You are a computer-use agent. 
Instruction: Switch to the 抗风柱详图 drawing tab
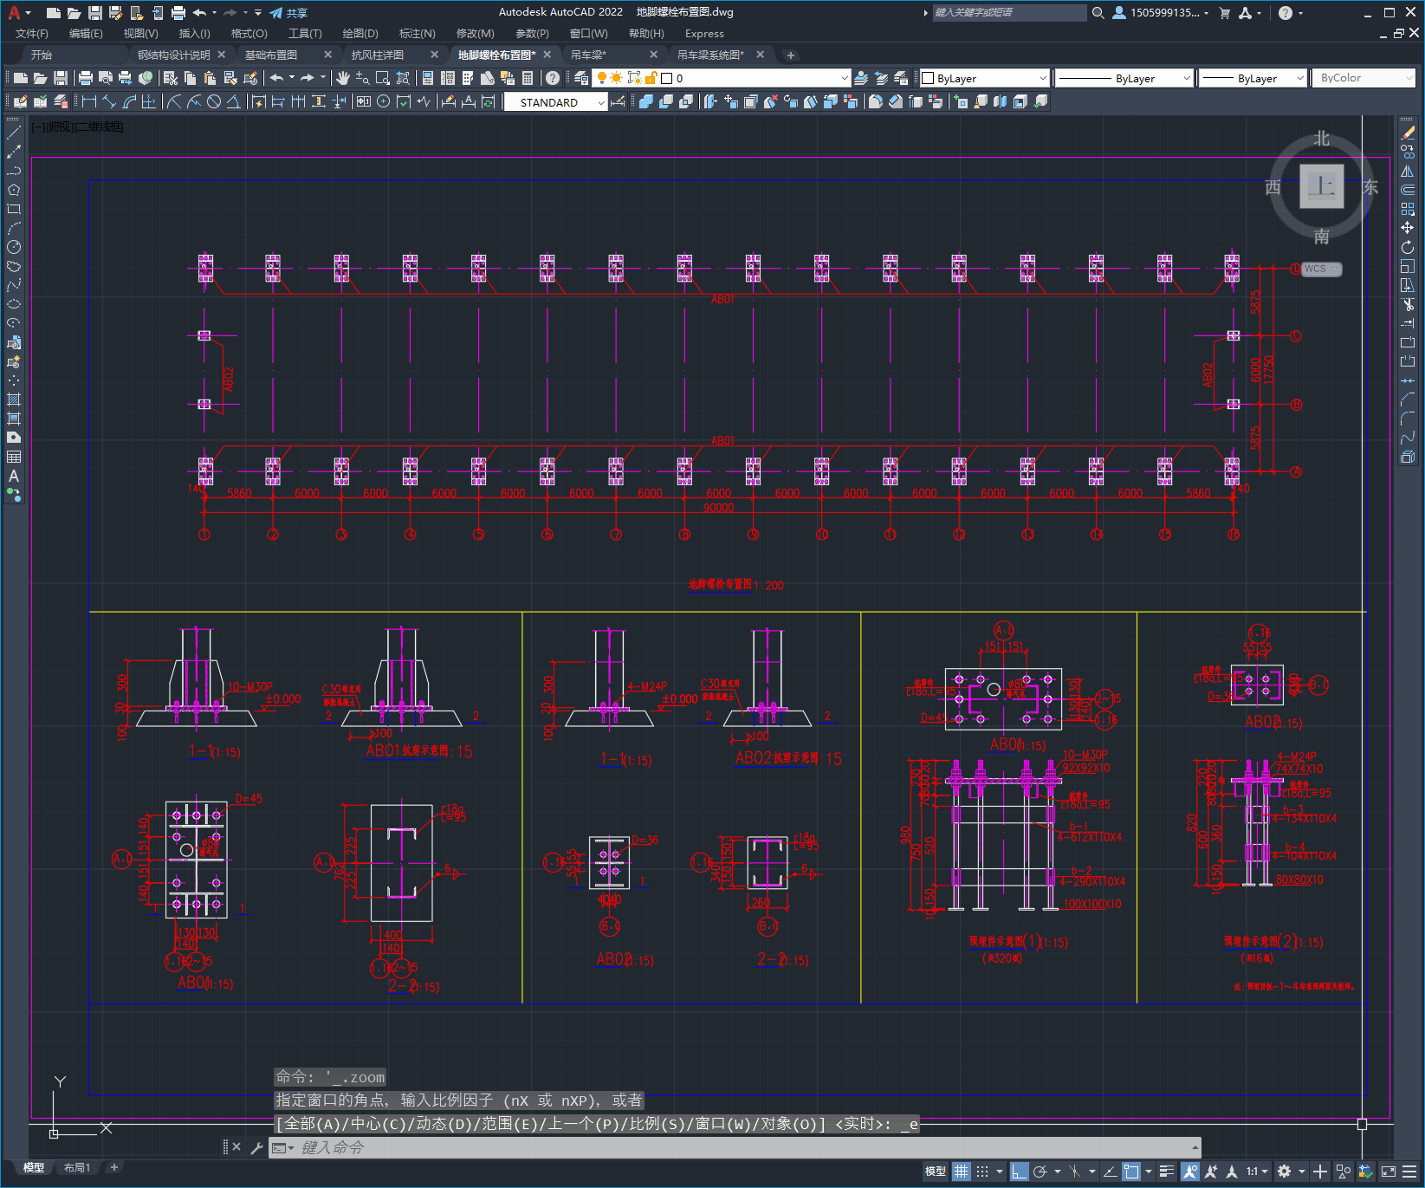[x=378, y=55]
